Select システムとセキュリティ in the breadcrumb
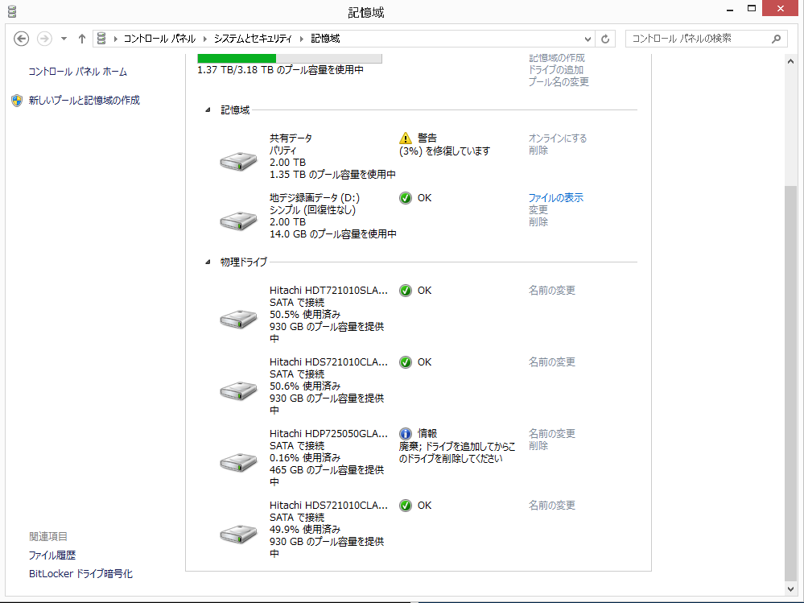 pyautogui.click(x=254, y=39)
